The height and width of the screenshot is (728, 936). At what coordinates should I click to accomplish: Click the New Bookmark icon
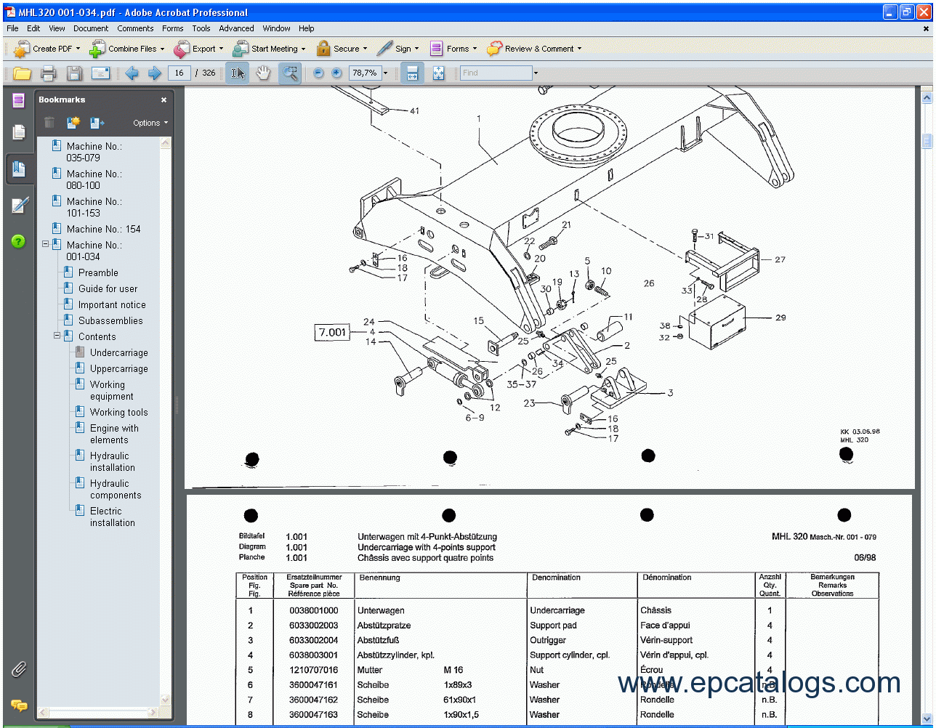point(73,123)
